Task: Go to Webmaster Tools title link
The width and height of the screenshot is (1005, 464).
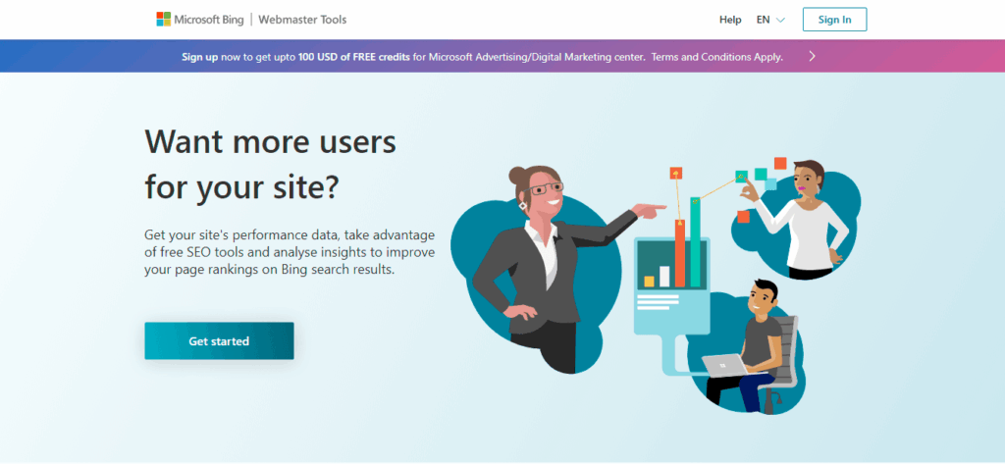Action: 301,20
